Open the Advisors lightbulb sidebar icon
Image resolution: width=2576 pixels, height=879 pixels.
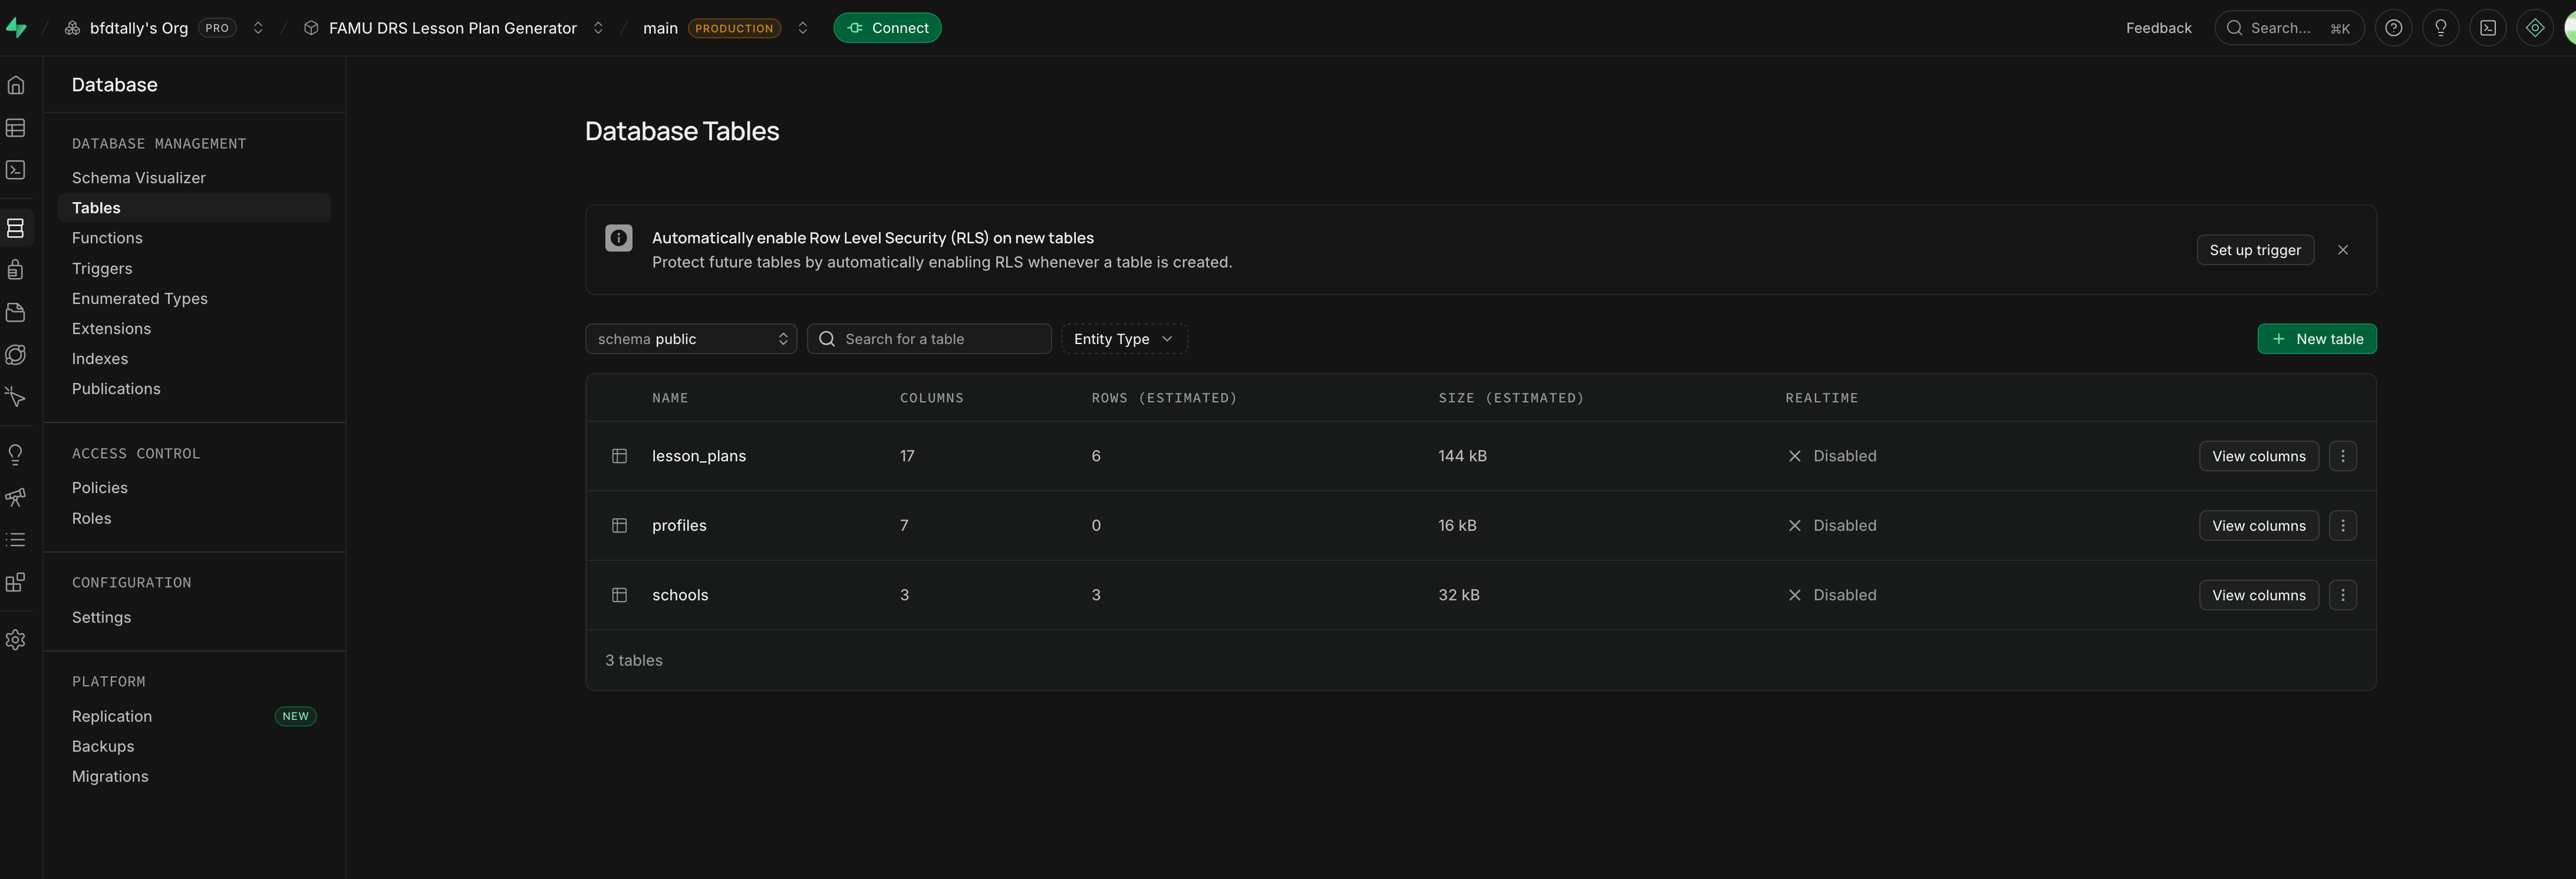16,455
